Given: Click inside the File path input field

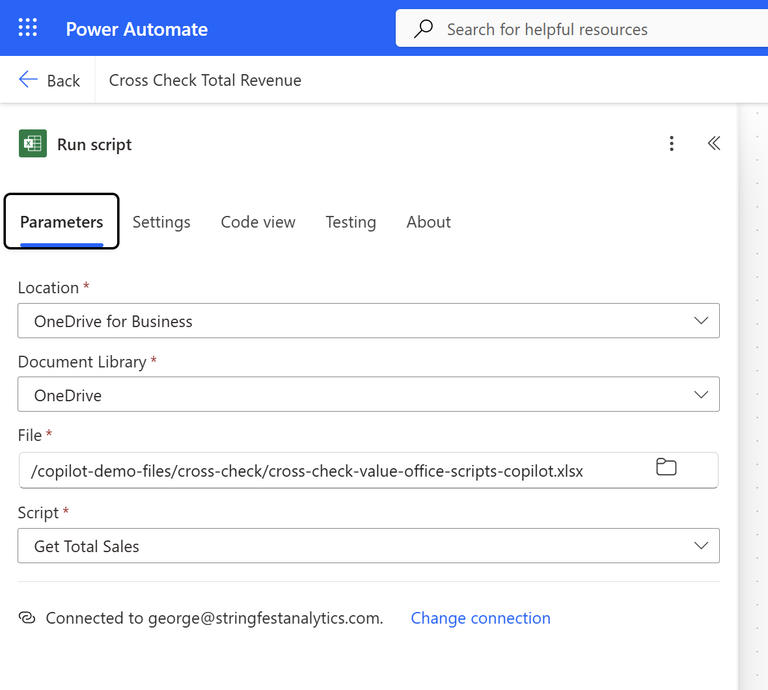Looking at the screenshot, I should [x=325, y=470].
